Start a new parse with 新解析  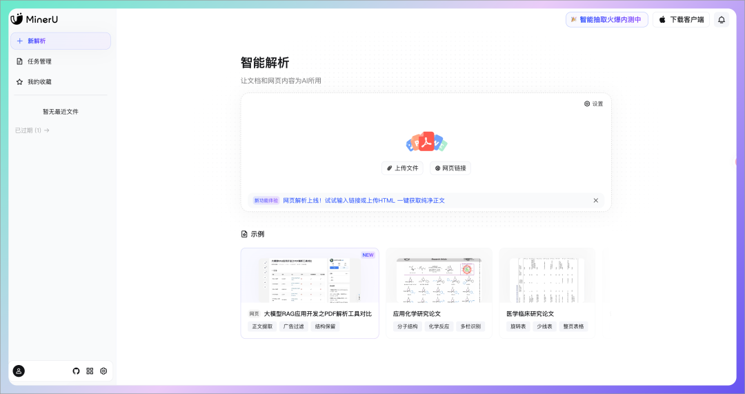click(x=60, y=41)
